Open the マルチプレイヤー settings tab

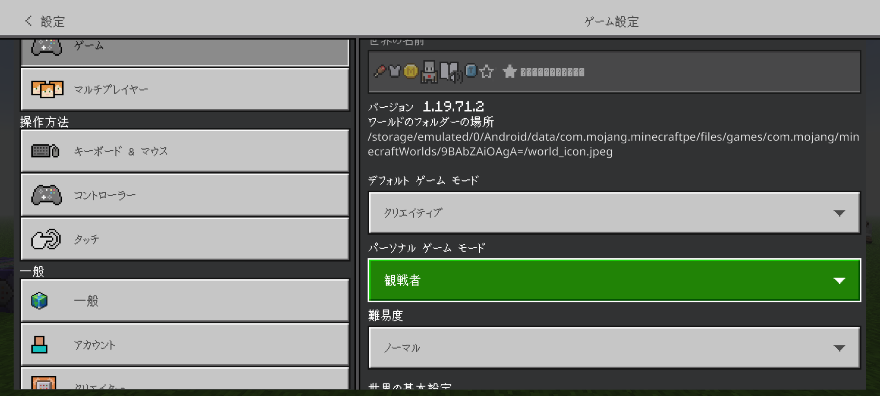[x=185, y=89]
